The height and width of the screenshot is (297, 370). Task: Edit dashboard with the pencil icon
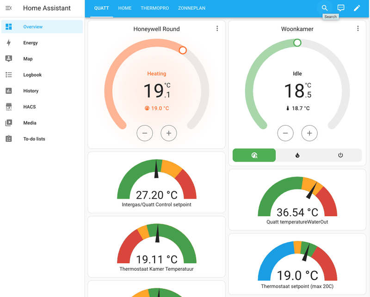click(x=357, y=8)
